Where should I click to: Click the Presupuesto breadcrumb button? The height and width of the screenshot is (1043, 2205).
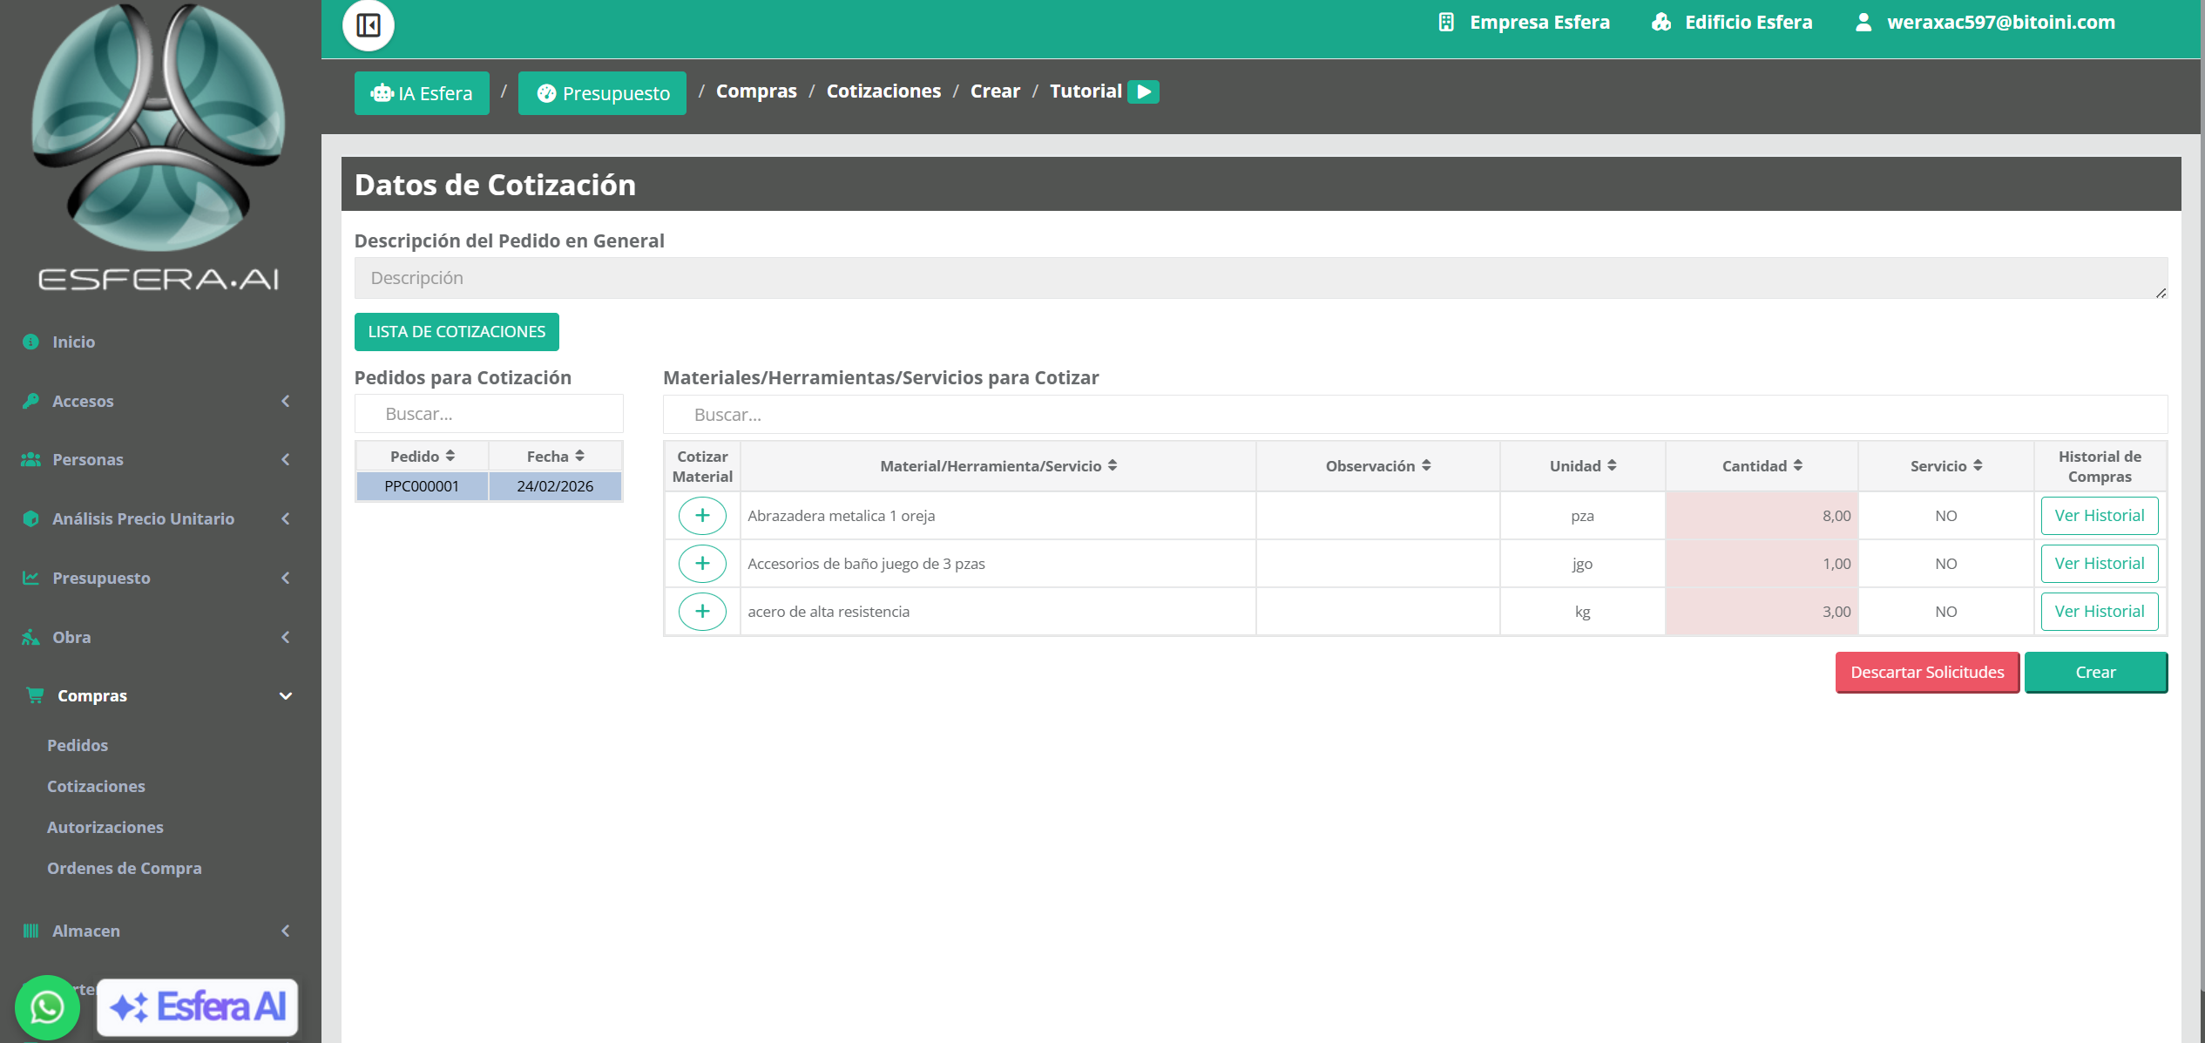602,93
